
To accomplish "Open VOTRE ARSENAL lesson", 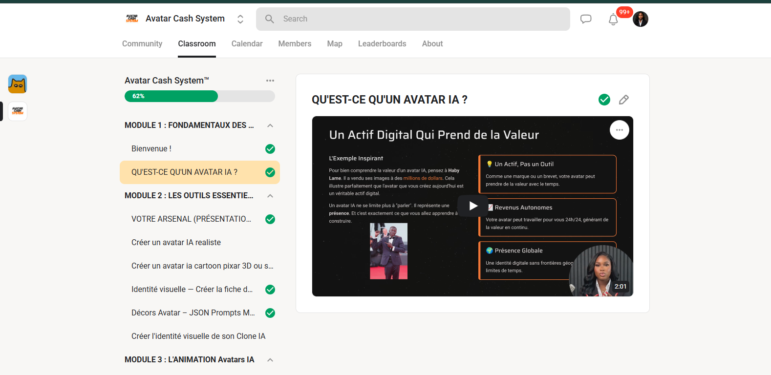I will [x=200, y=219].
